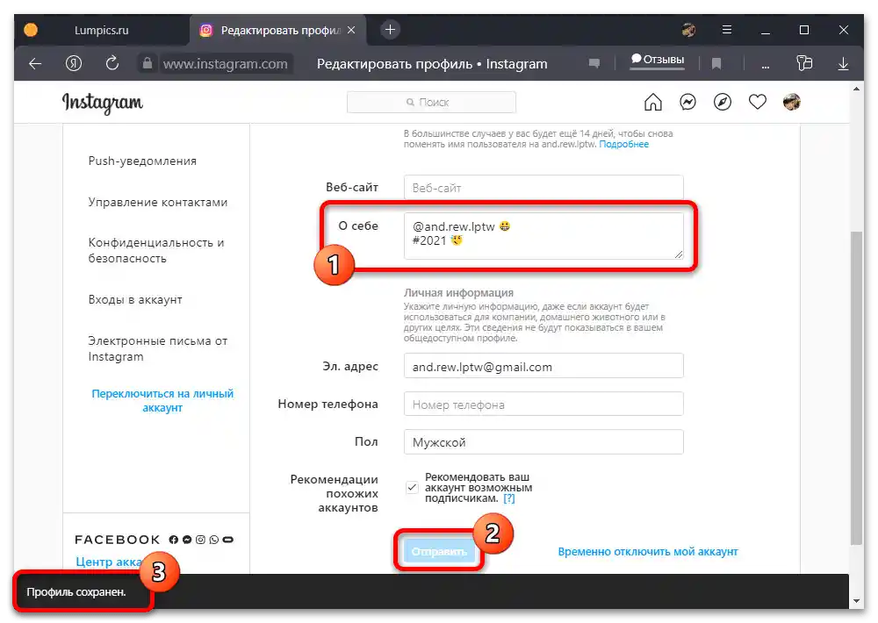Click the www.instagram.com address bar URL

(225, 64)
